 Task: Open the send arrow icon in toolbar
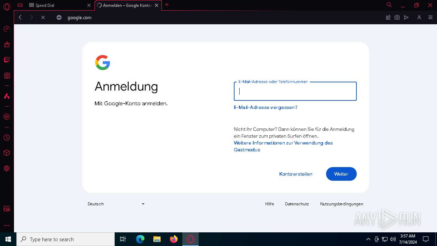pos(406,17)
